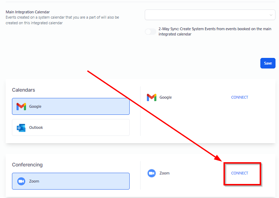Click the Calendars section heading
This screenshot has height=198, width=279.
(24, 90)
